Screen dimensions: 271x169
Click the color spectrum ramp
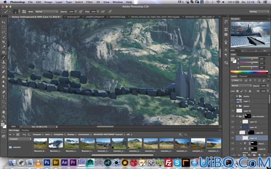click(249, 72)
